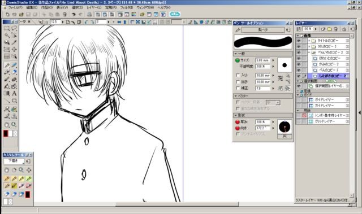The width and height of the screenshot is (362, 214).
Task: Select the rectangular marquee tool
Action: (x=6, y=29)
